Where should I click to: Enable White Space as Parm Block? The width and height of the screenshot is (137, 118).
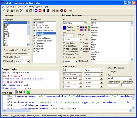coord(29,54)
